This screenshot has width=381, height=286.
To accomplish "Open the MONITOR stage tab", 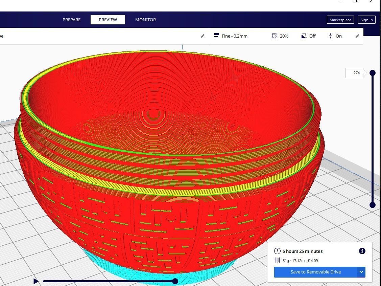I will coord(146,20).
